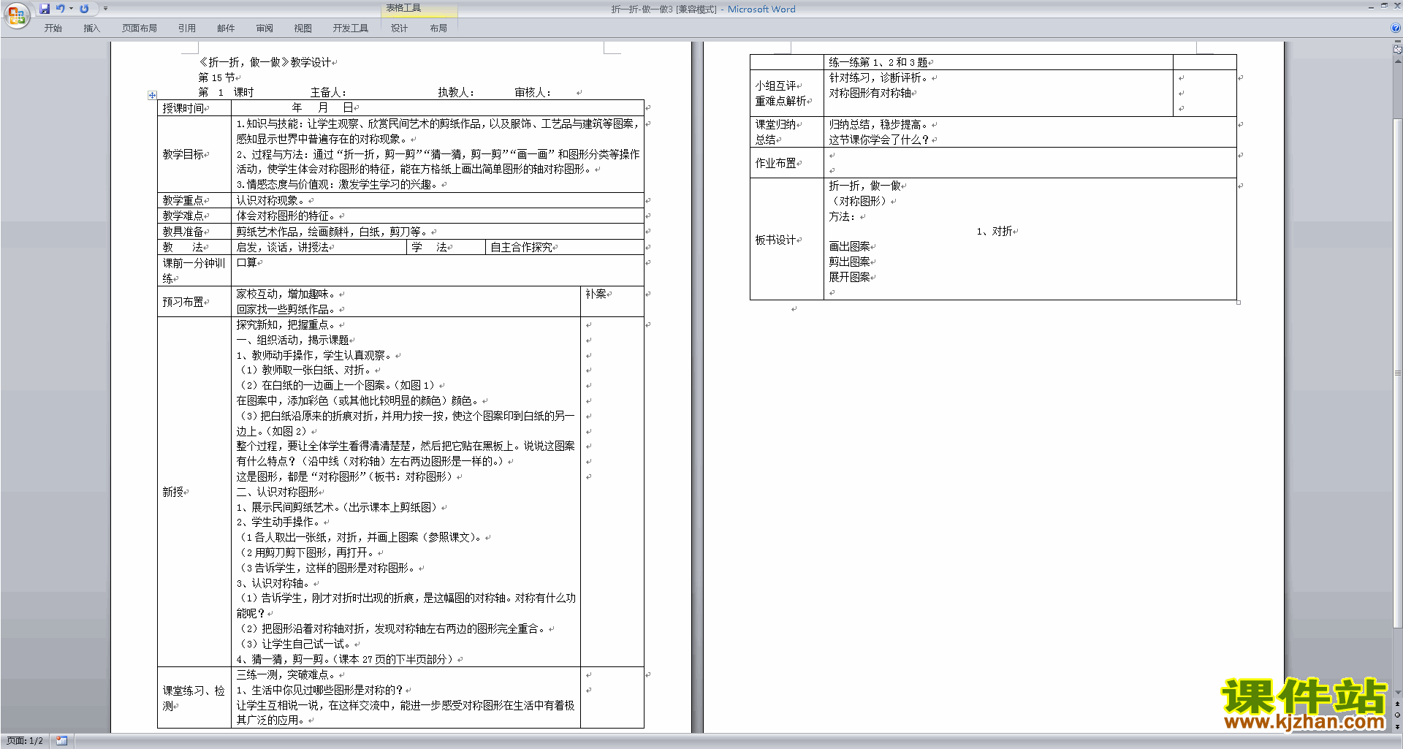Click the 教学重点 row label
The image size is (1403, 749).
183,200
